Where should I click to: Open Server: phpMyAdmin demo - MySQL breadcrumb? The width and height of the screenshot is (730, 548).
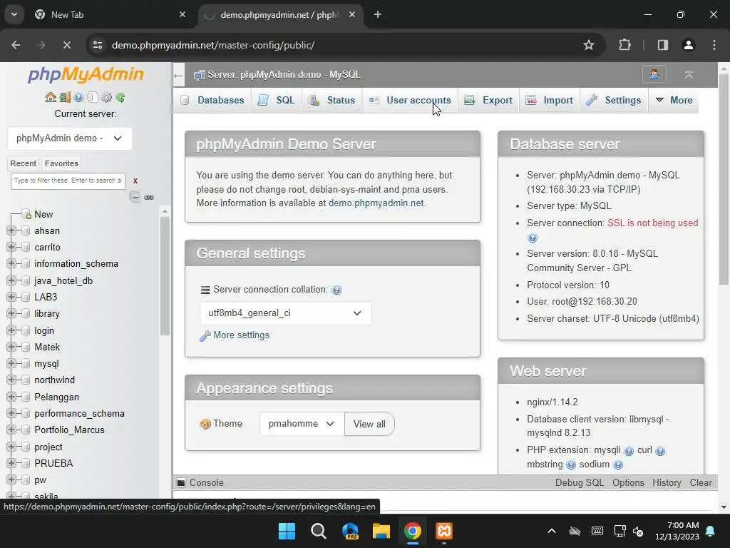click(x=284, y=74)
